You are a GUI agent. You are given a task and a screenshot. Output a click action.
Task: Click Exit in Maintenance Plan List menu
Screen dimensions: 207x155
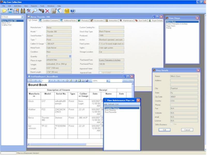coord(117,104)
